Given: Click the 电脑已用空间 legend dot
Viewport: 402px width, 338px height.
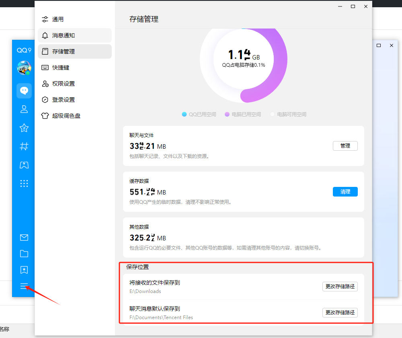Looking at the screenshot, I should click(x=227, y=114).
